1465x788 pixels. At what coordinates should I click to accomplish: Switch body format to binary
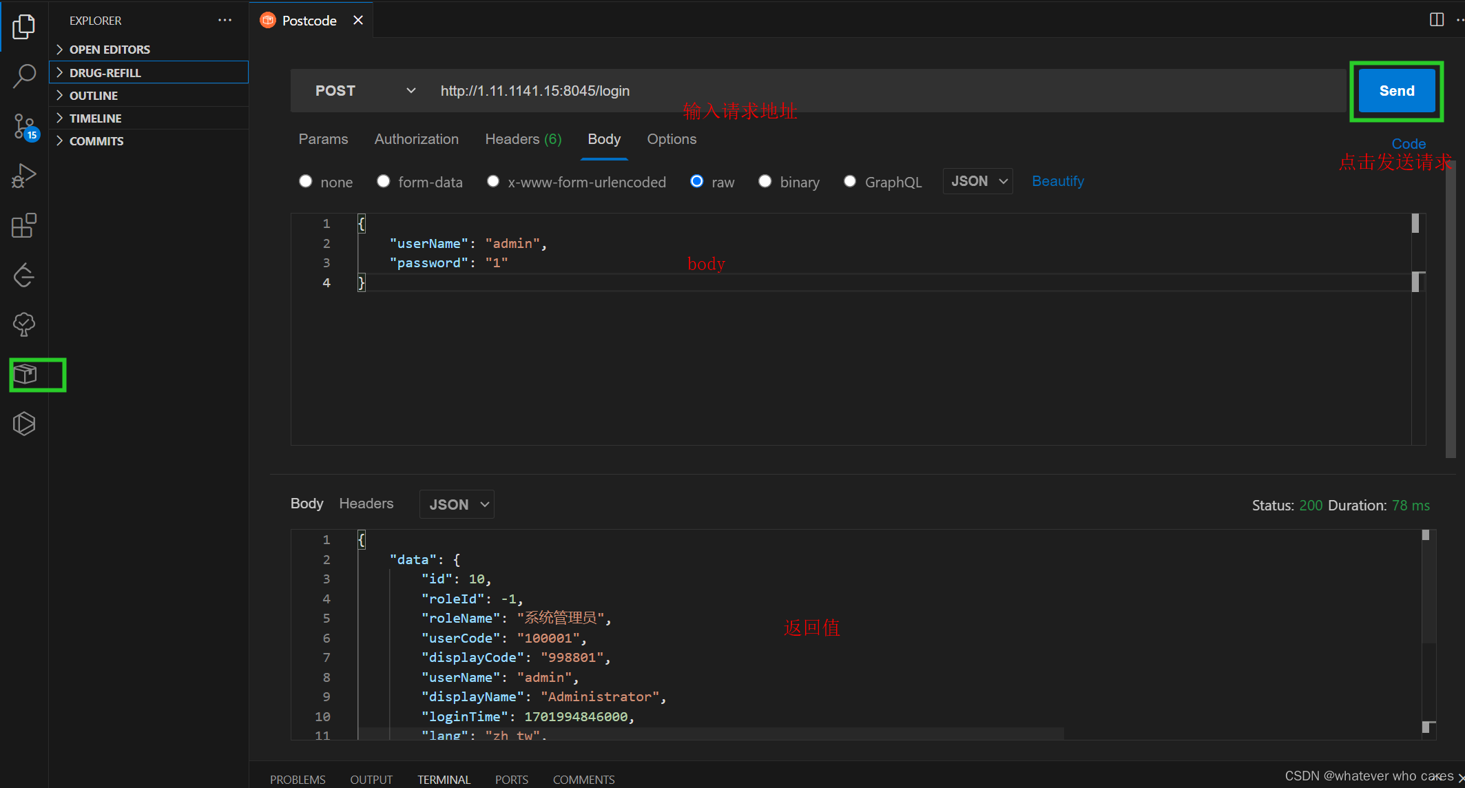[765, 181]
